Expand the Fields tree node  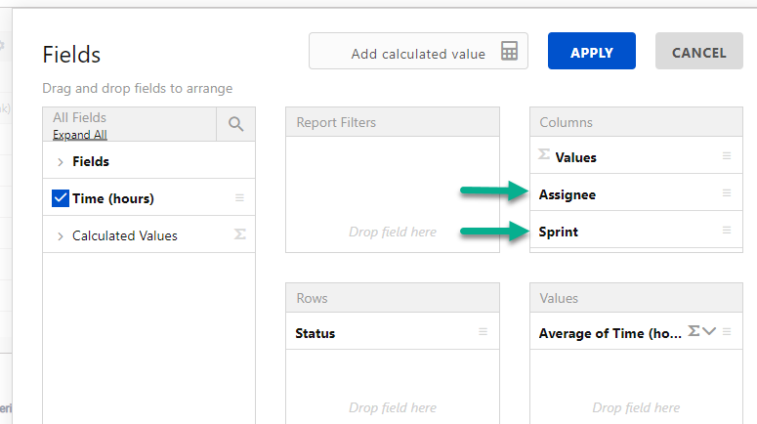click(x=60, y=162)
